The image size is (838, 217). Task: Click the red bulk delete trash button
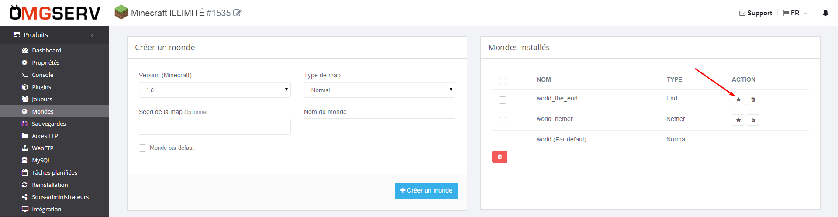[500, 157]
